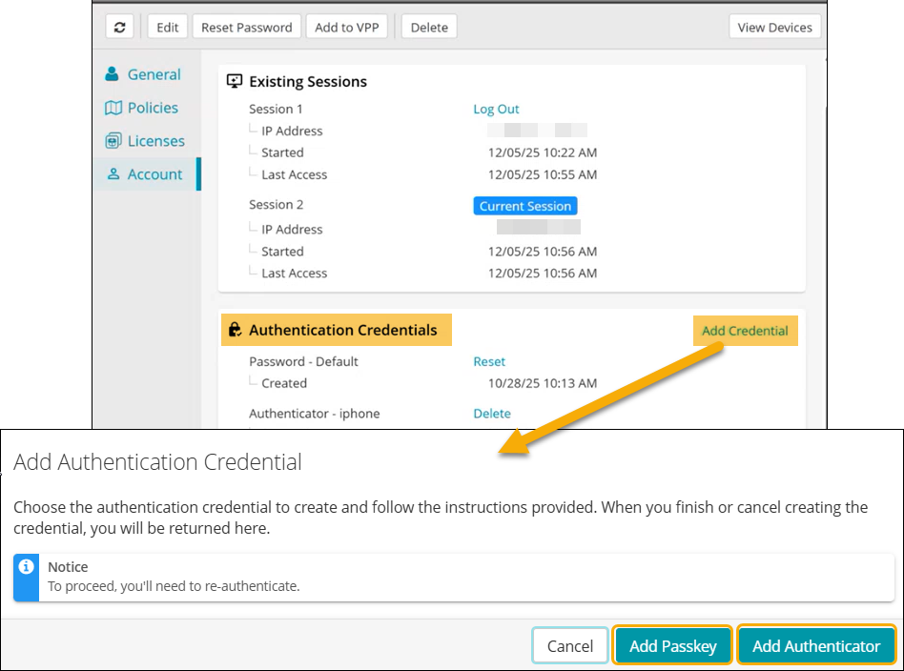Viewport: 904px width, 671px height.
Task: Open the General tab
Action: coord(154,74)
